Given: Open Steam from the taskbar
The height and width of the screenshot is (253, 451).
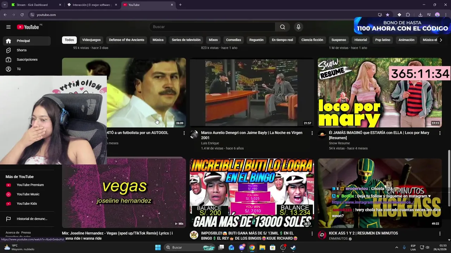Looking at the screenshot, I should pos(293,247).
